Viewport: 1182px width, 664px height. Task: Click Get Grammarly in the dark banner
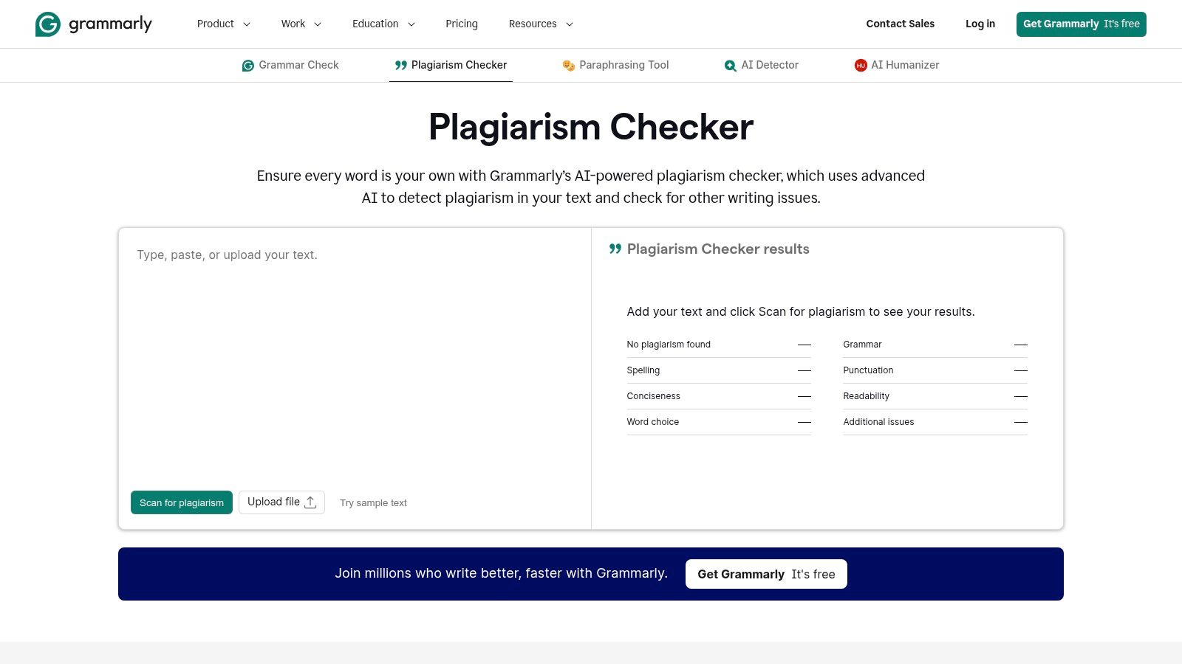pyautogui.click(x=766, y=573)
